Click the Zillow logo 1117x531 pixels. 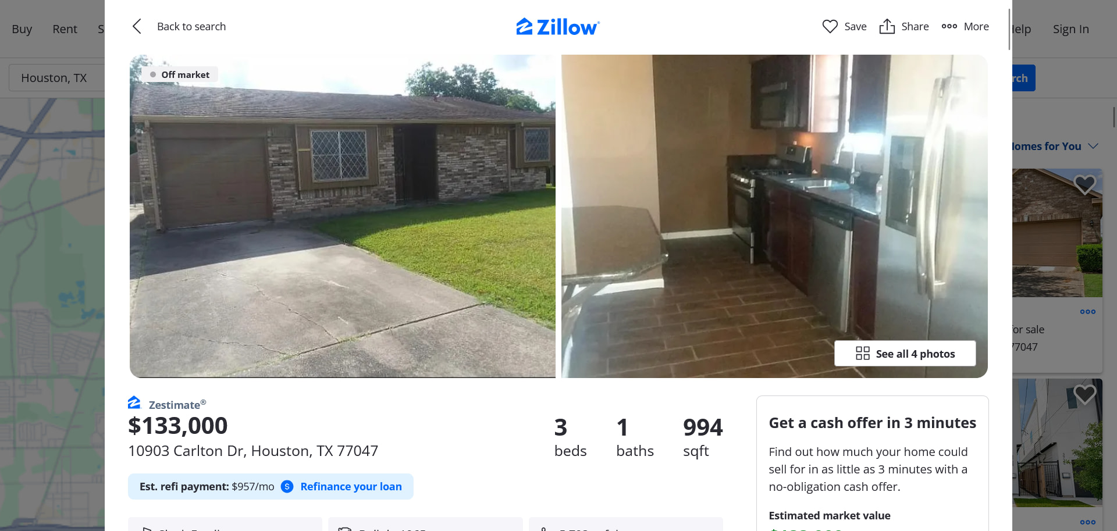coord(558,27)
